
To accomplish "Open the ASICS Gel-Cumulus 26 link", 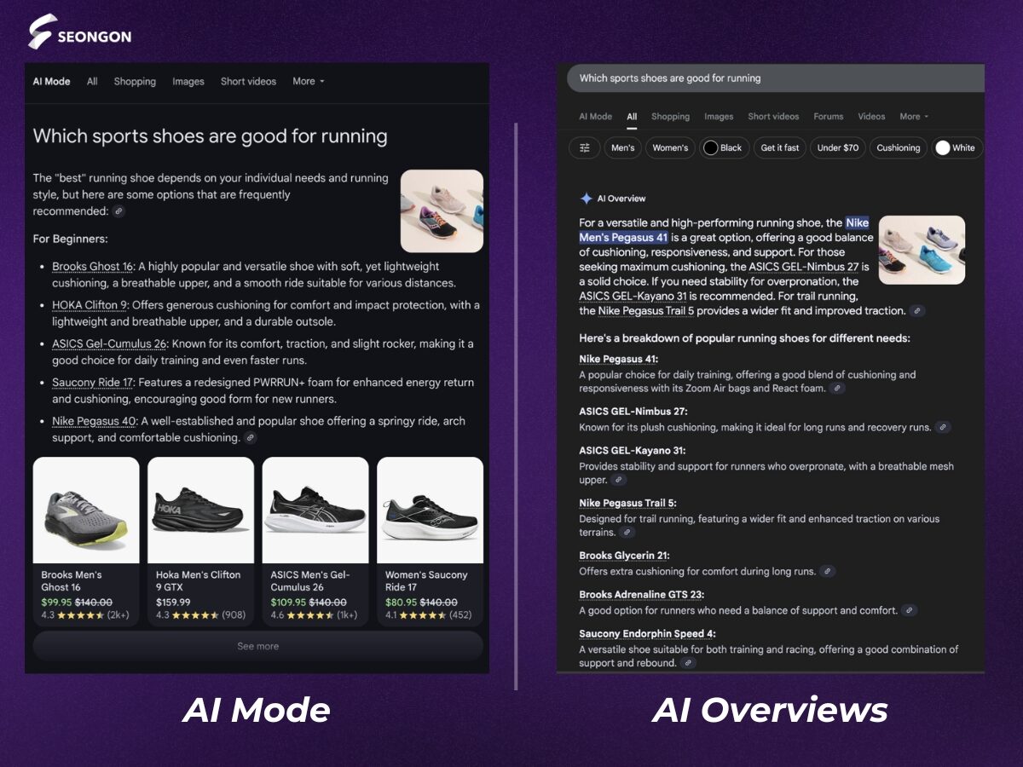I will (109, 343).
